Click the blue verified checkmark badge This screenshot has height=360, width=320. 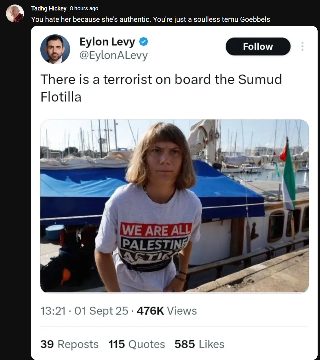click(144, 42)
